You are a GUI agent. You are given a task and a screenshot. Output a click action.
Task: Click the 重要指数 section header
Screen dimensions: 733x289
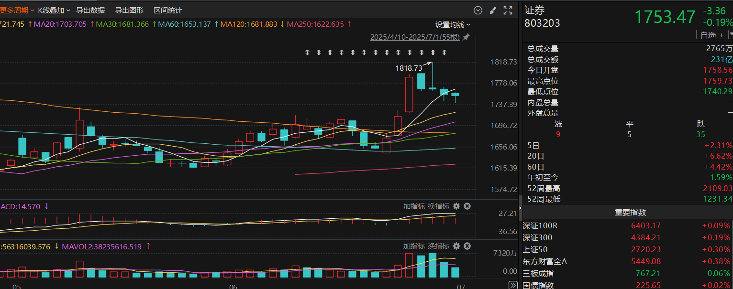click(x=630, y=212)
